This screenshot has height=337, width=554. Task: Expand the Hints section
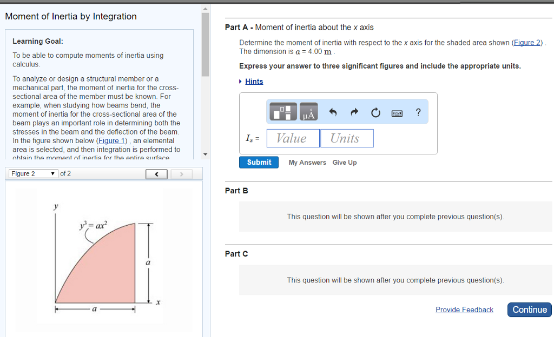coord(255,81)
